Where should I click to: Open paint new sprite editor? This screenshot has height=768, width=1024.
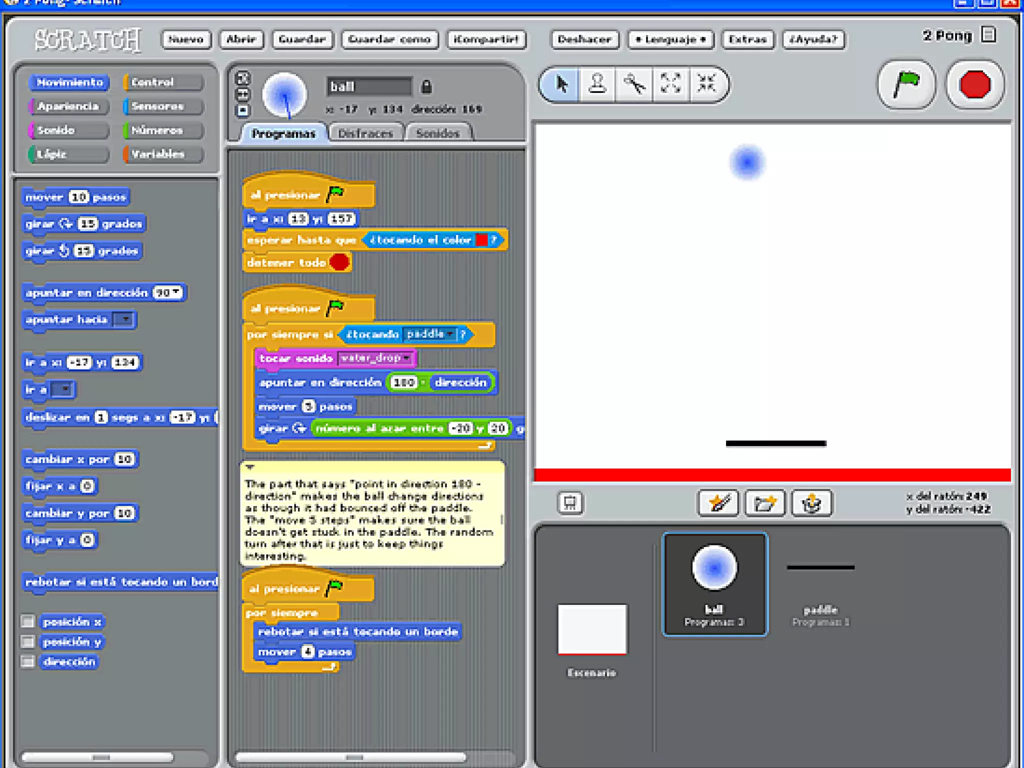coord(718,503)
